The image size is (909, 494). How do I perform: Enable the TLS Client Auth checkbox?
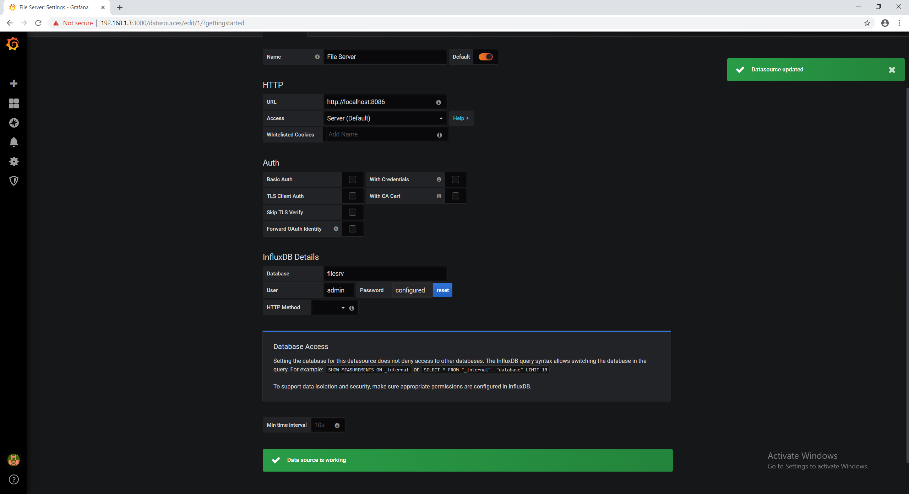(x=353, y=196)
